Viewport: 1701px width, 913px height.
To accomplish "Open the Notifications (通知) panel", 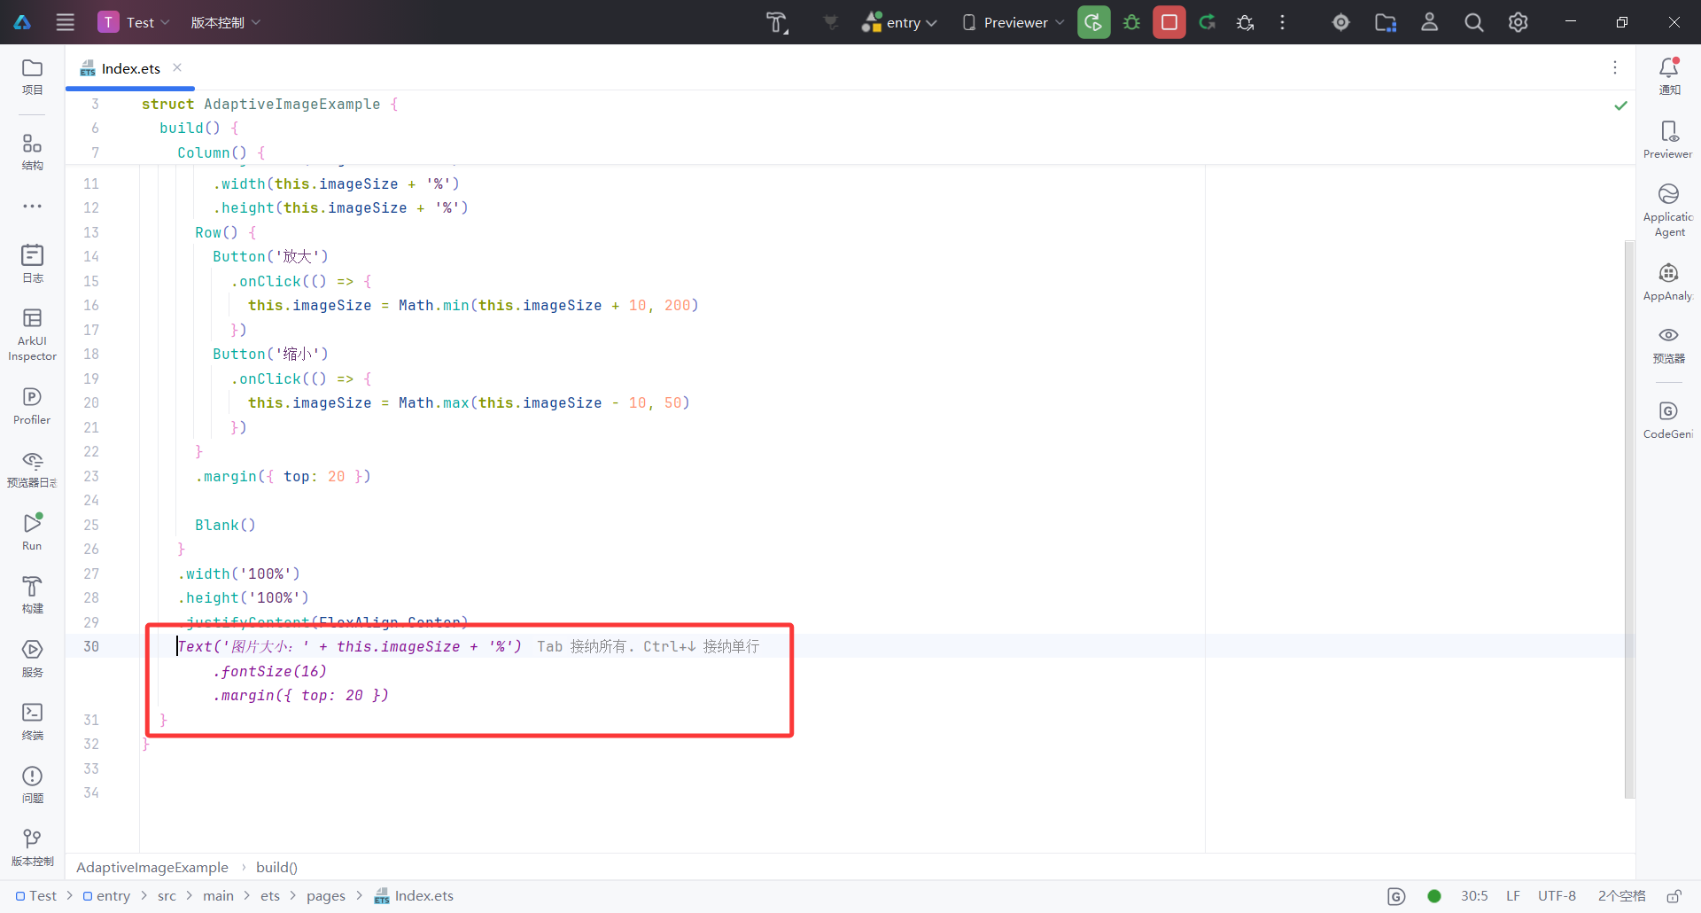I will pyautogui.click(x=1669, y=76).
